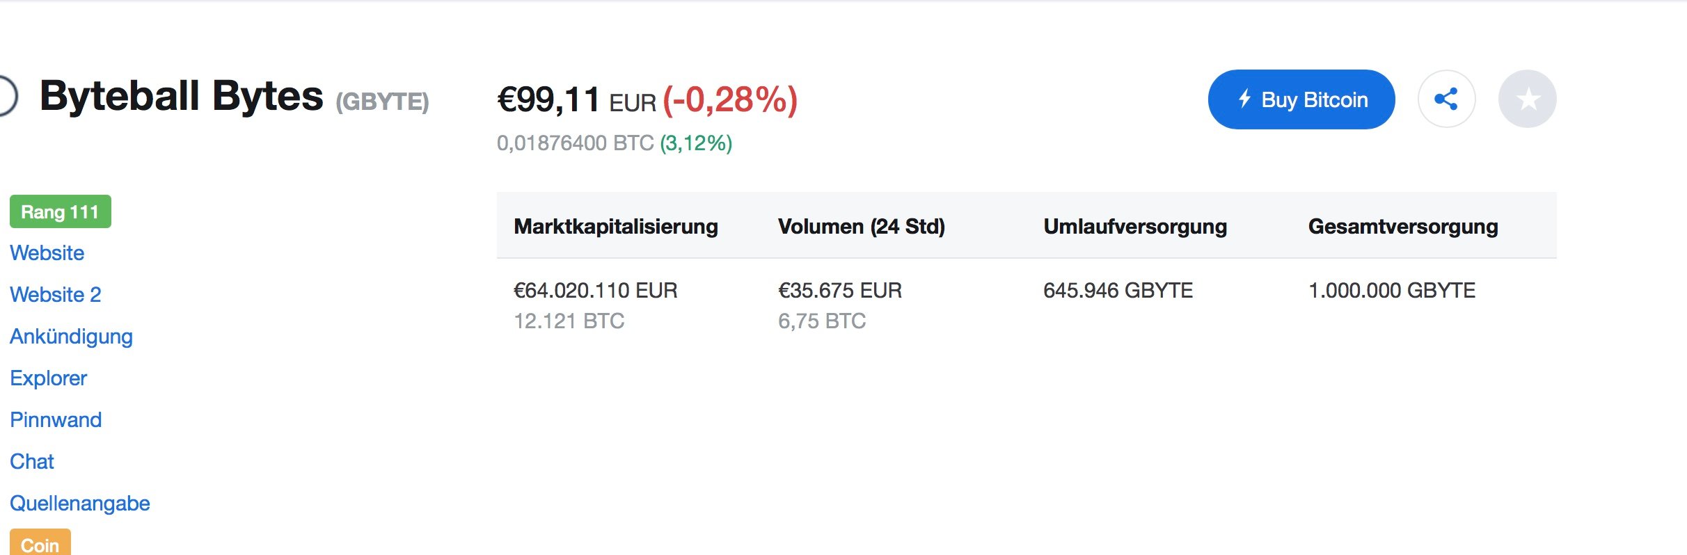
Task: Click the Byteball Bytes title
Action: coord(181,96)
